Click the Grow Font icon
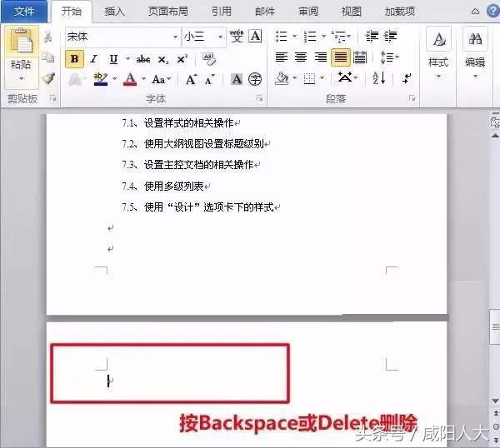The image size is (500, 448). (192, 79)
